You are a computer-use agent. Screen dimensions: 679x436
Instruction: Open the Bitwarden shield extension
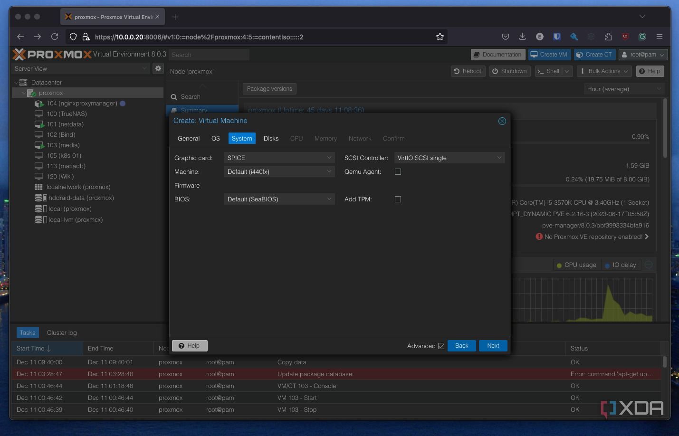(x=557, y=37)
